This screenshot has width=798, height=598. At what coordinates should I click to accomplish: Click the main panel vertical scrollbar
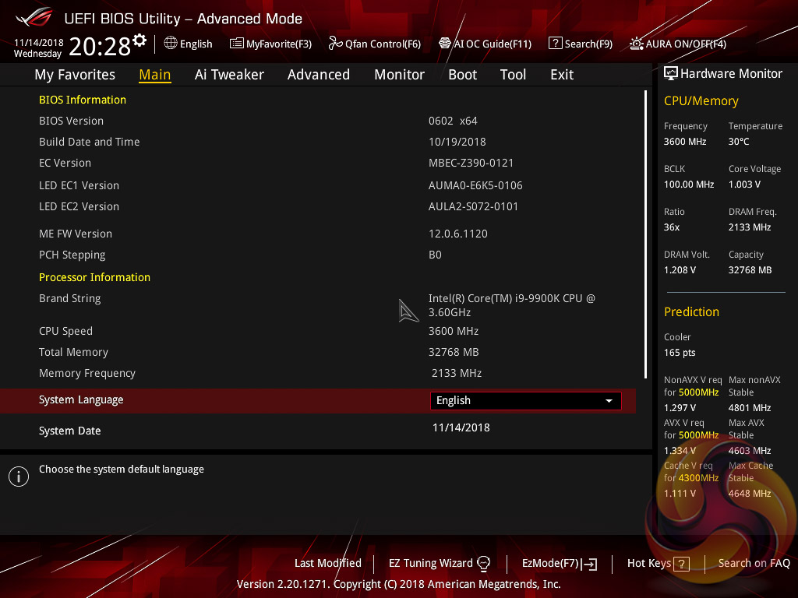coord(645,234)
